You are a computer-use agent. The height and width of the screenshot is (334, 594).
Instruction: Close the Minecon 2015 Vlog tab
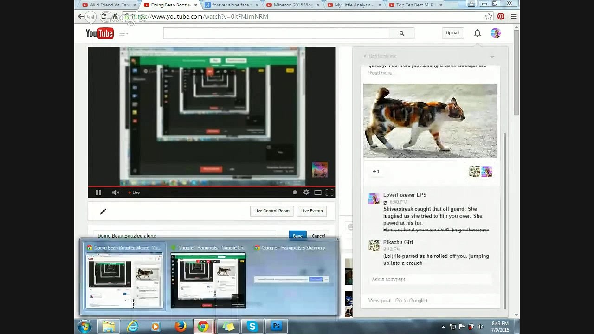click(318, 5)
